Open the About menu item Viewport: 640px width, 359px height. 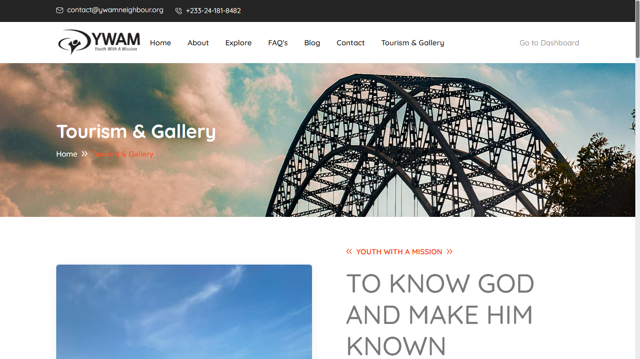(x=198, y=43)
